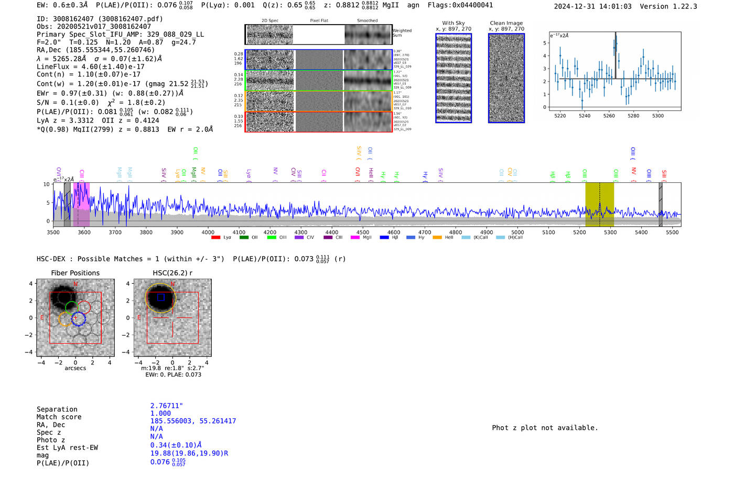Click the dark green OII legend swatch

coord(244,238)
